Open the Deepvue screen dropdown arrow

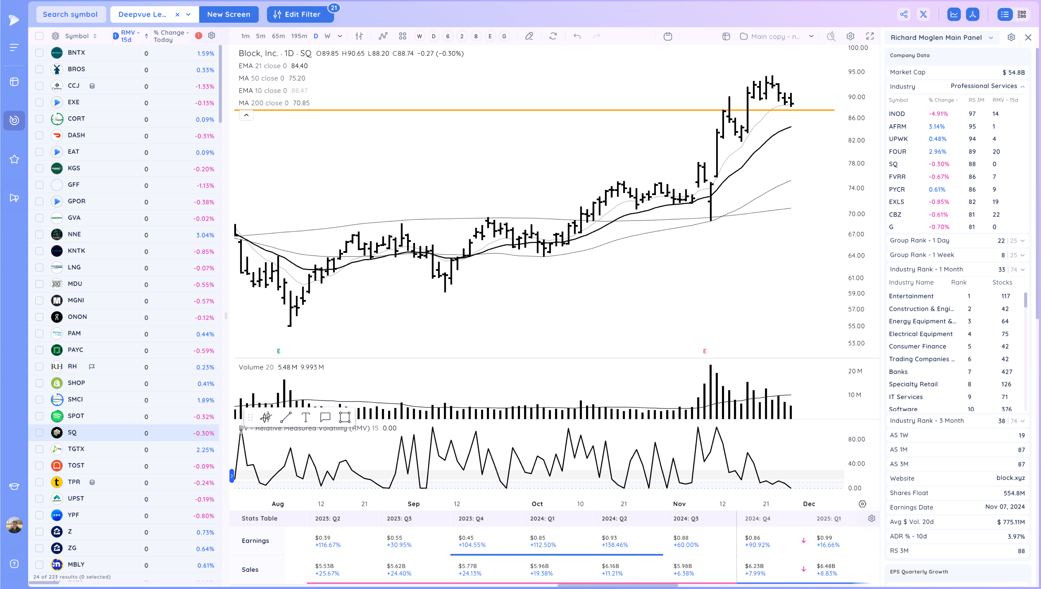pyautogui.click(x=188, y=15)
